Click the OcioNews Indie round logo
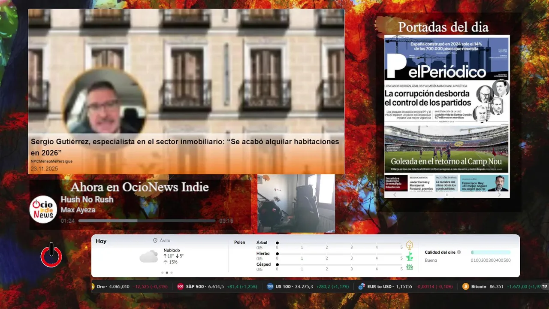Image resolution: width=549 pixels, height=309 pixels. click(x=43, y=209)
